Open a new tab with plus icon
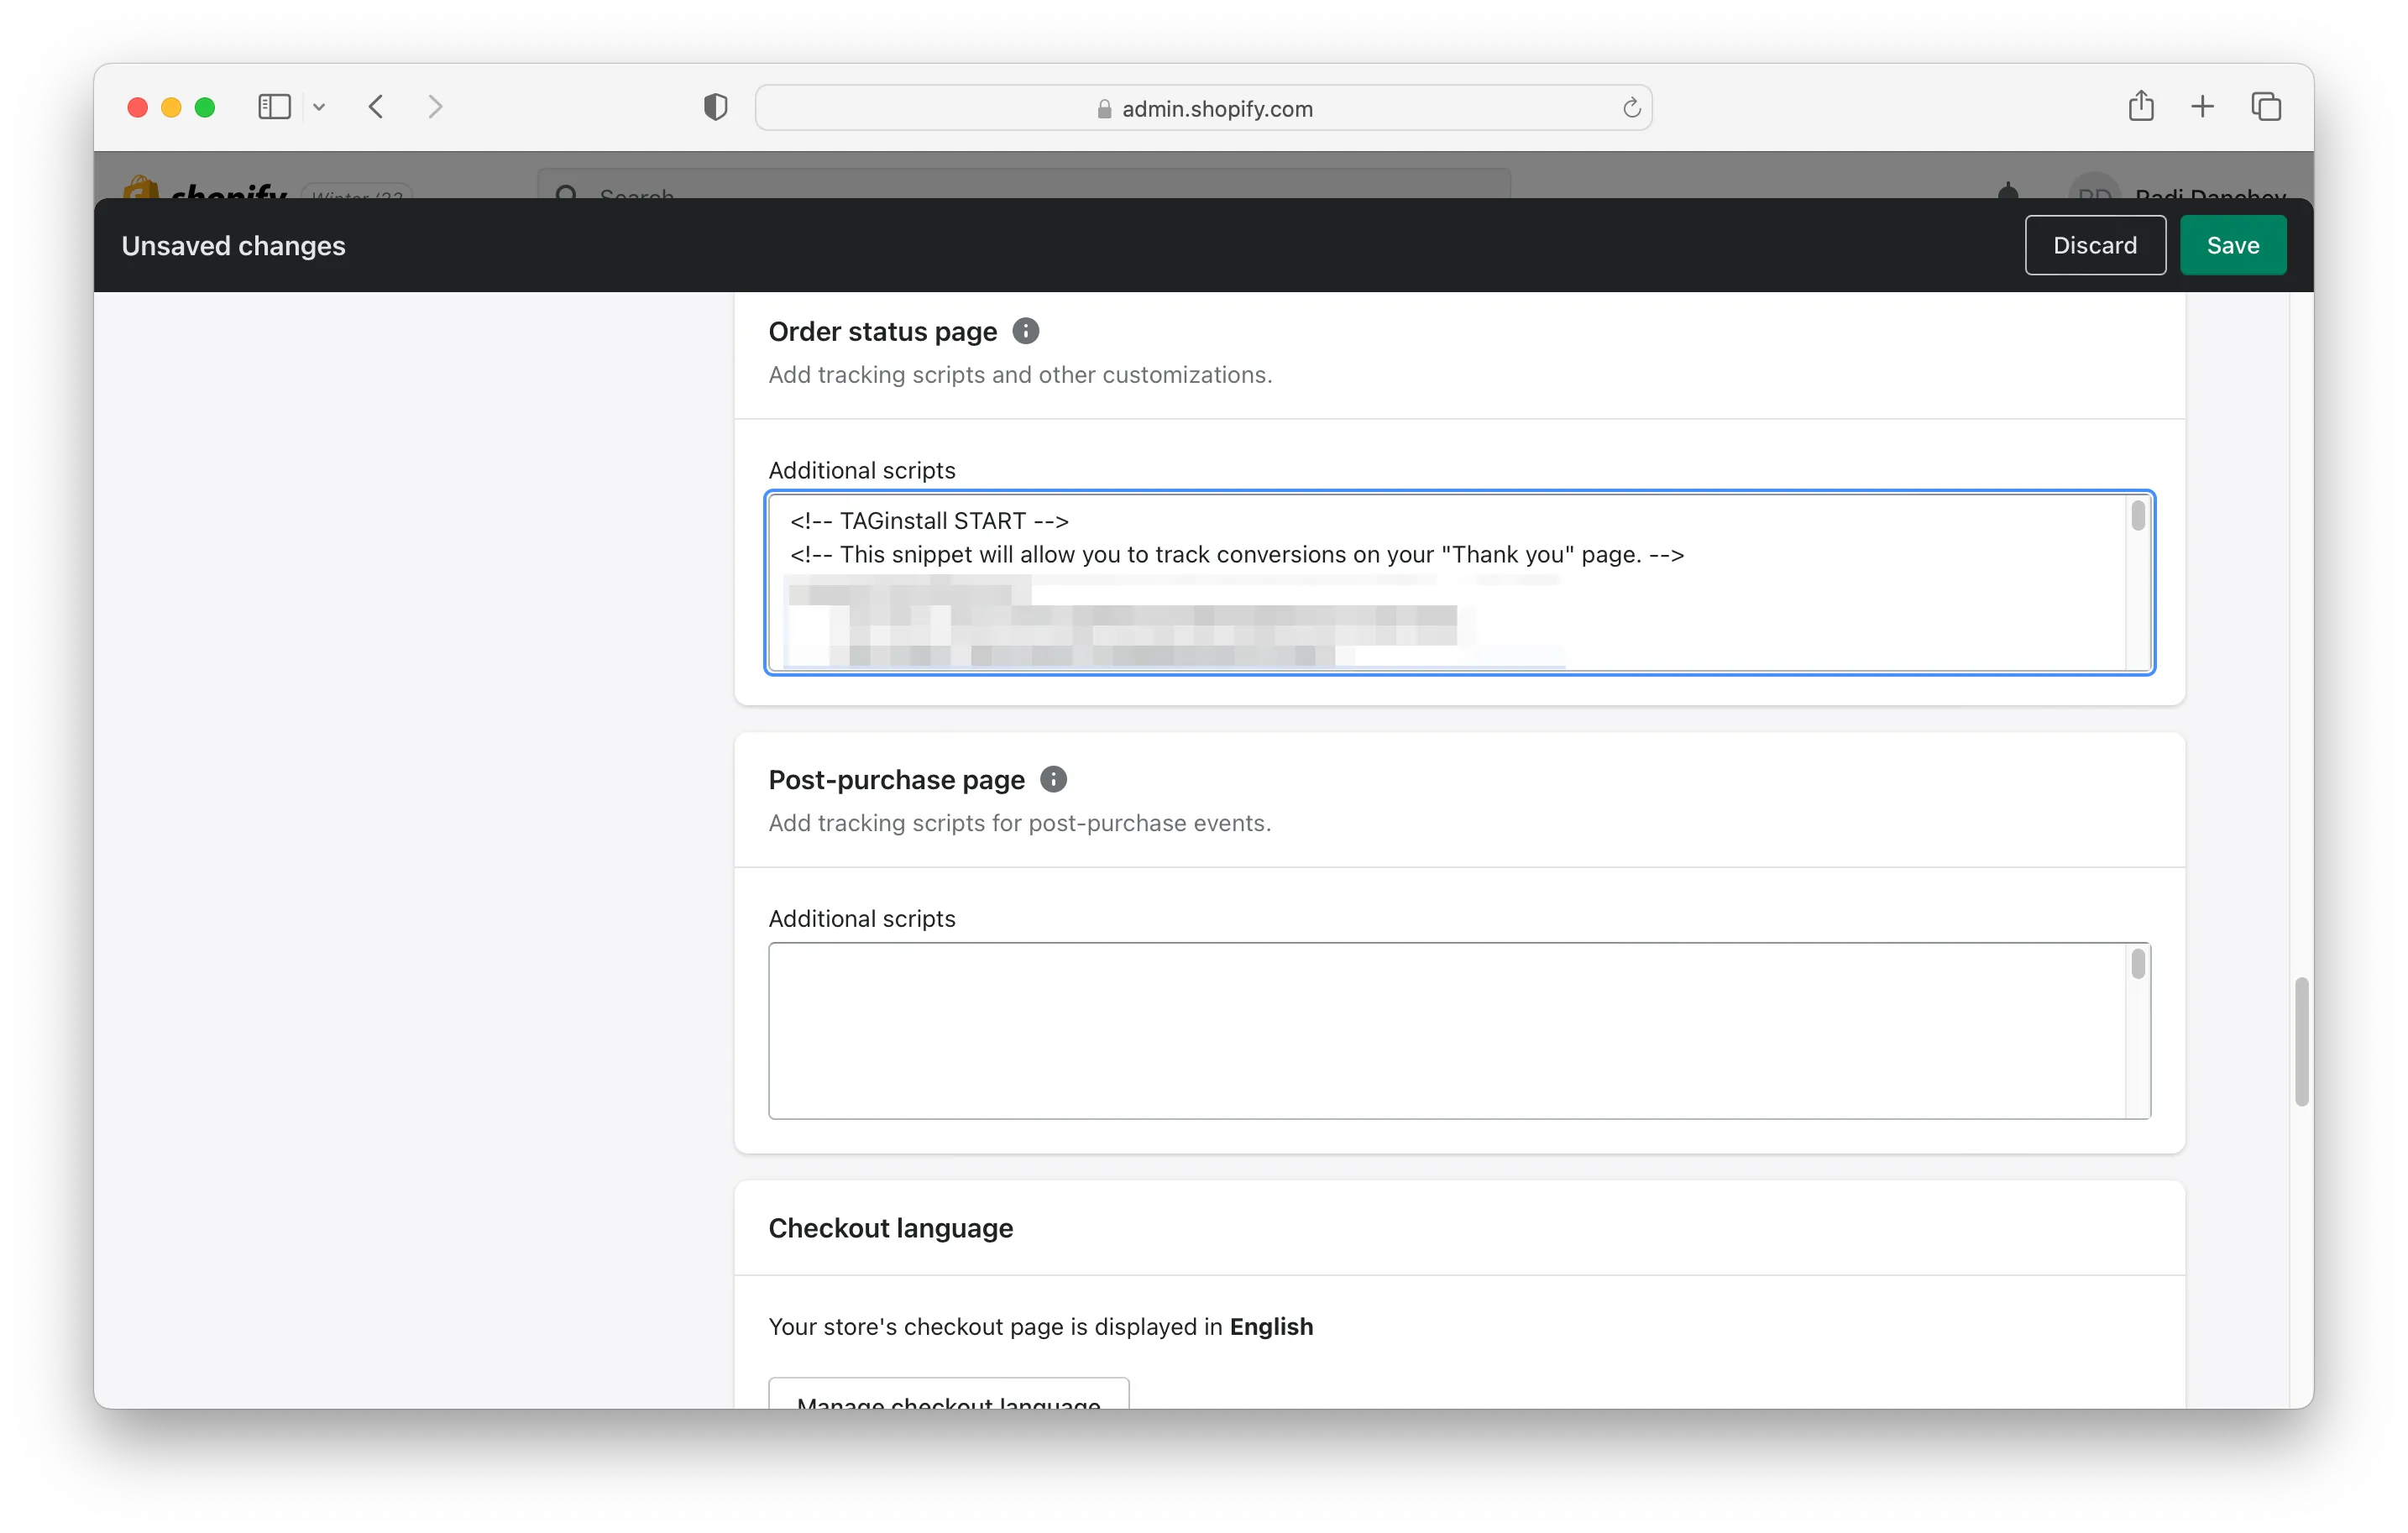The image size is (2408, 1533). pos(2202,106)
